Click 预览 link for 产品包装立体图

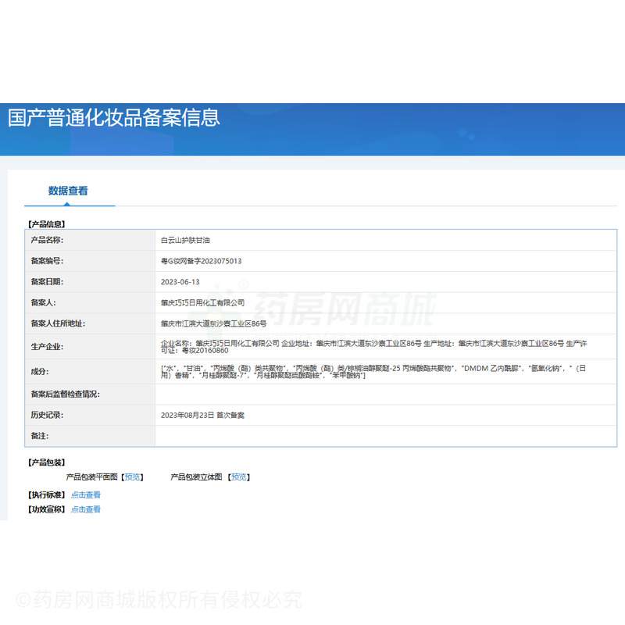click(238, 477)
